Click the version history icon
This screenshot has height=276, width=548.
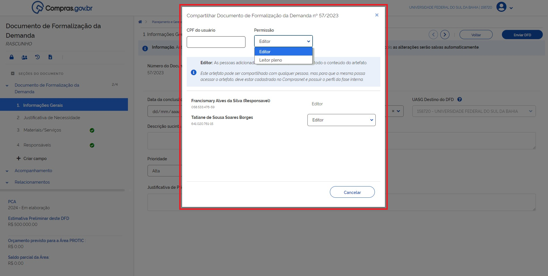point(37,57)
